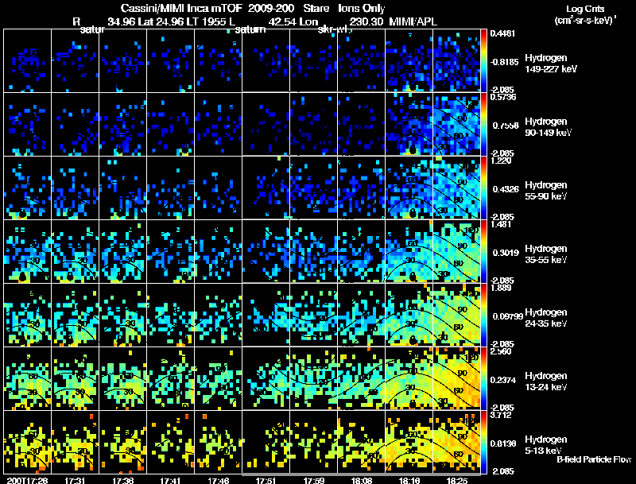
Task: Click the 1.481 color scale maximum
Action: (x=501, y=224)
